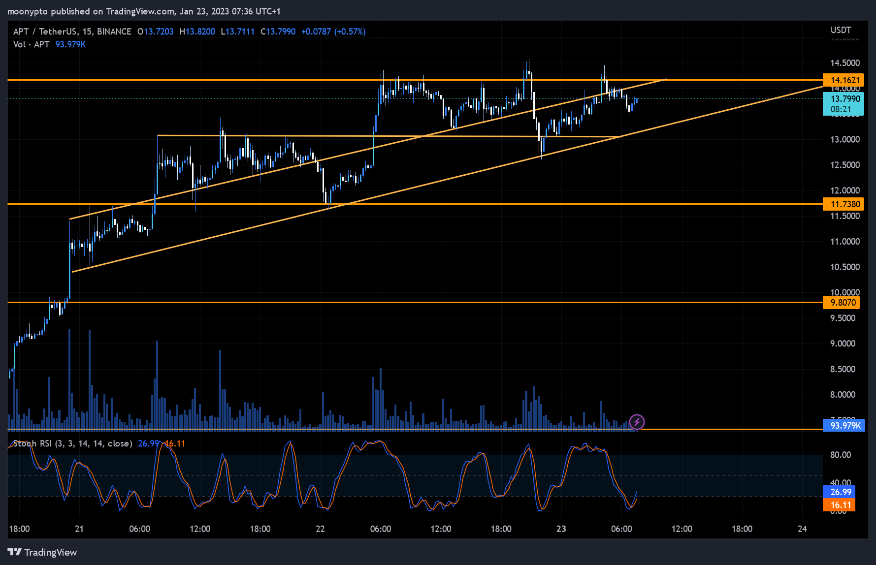Click the time axis label 23
This screenshot has width=876, height=565.
[561, 529]
